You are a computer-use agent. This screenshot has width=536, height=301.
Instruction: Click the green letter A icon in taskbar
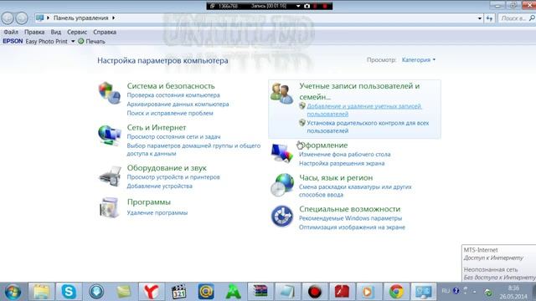coord(233,292)
